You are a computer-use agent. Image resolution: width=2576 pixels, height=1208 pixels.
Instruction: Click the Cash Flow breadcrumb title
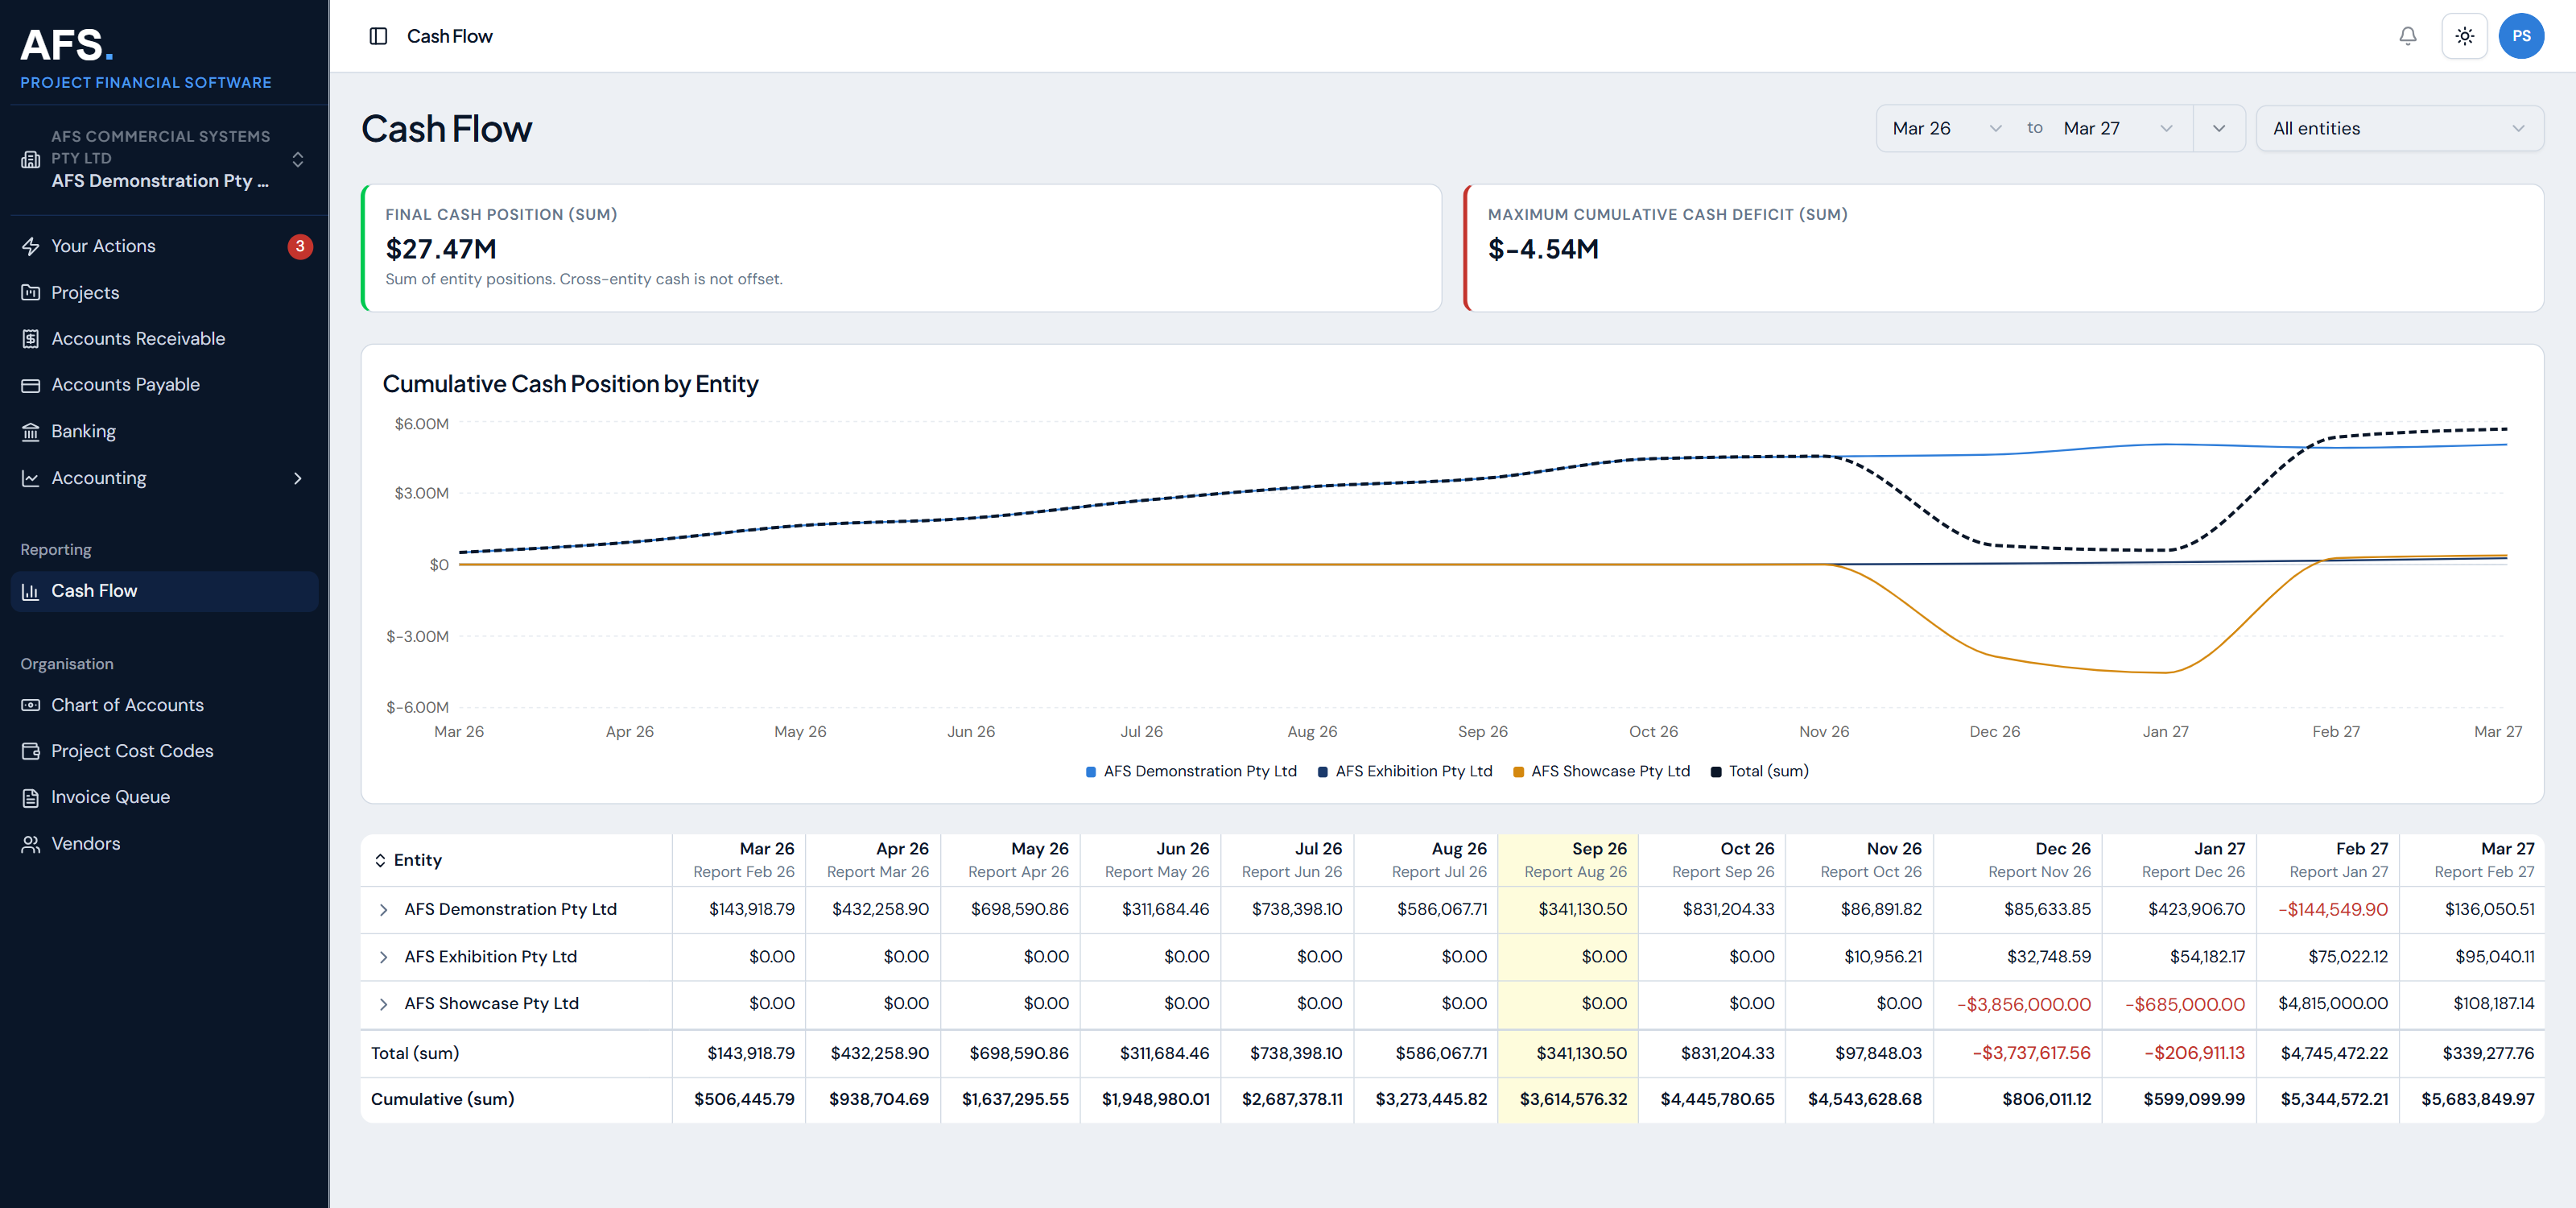click(x=449, y=36)
